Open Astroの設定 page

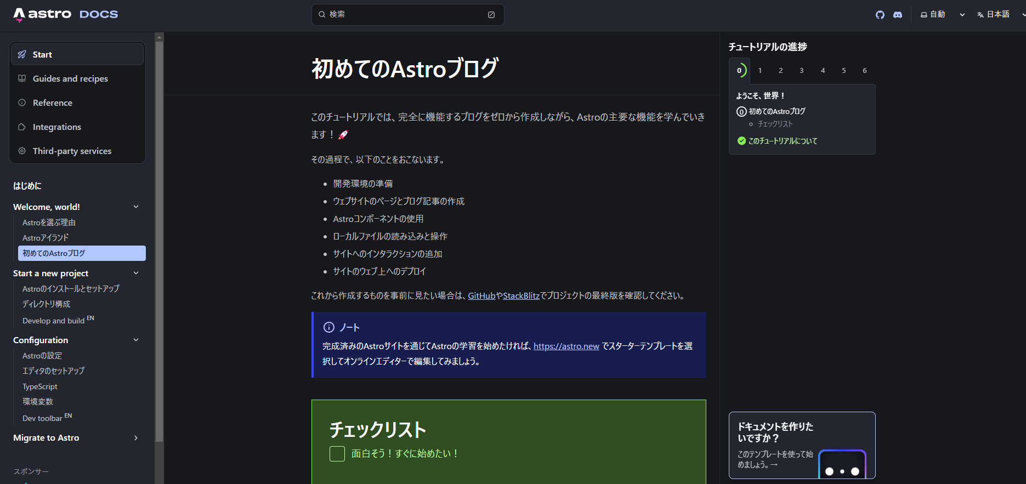[x=82, y=356]
